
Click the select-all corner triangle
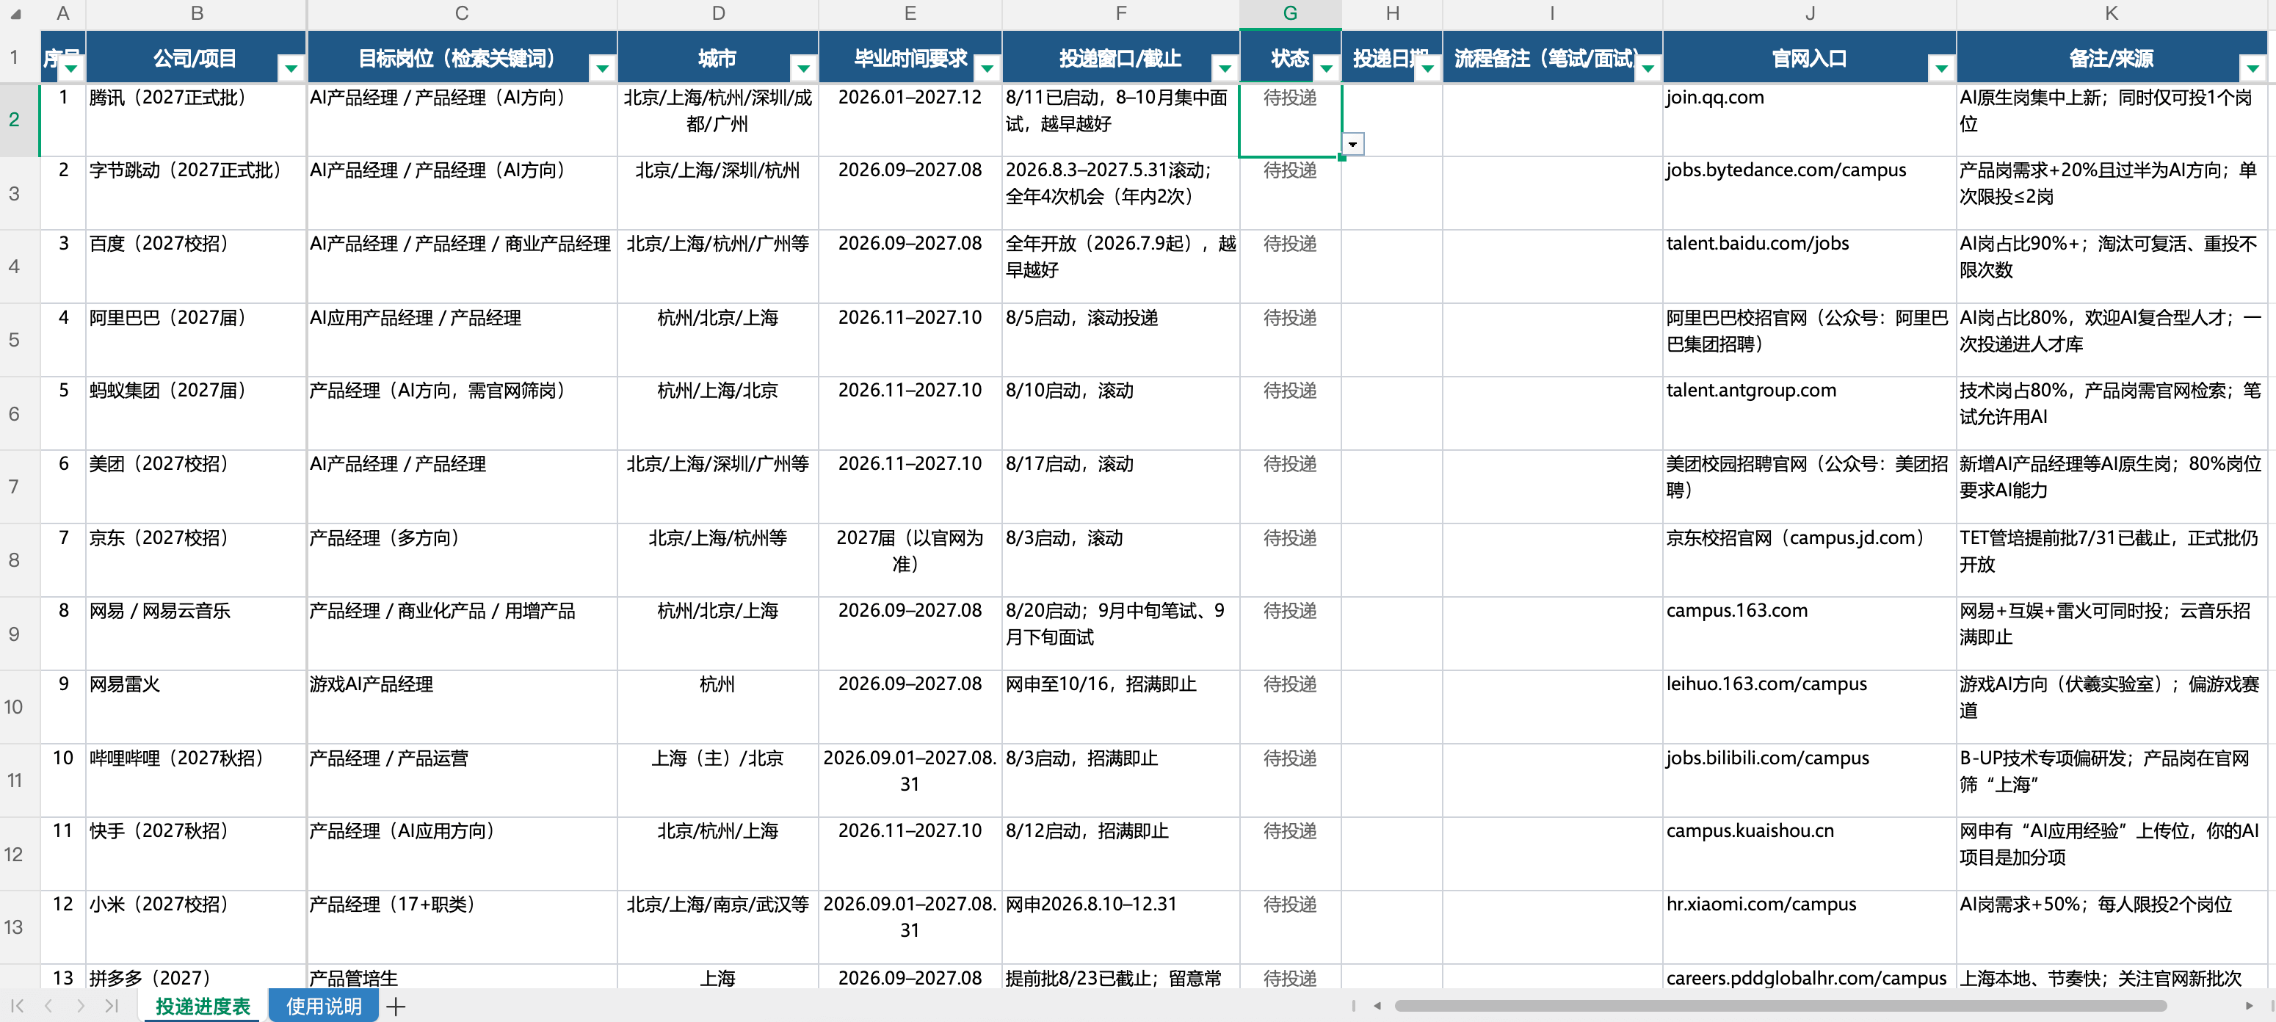point(15,14)
